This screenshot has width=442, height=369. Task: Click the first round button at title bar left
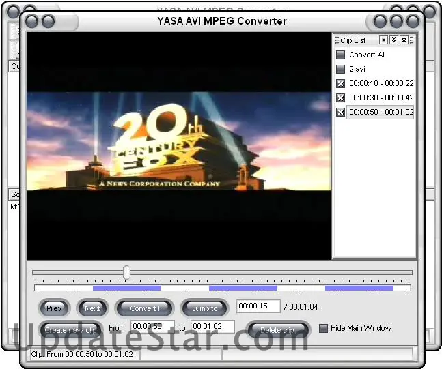pos(31,21)
